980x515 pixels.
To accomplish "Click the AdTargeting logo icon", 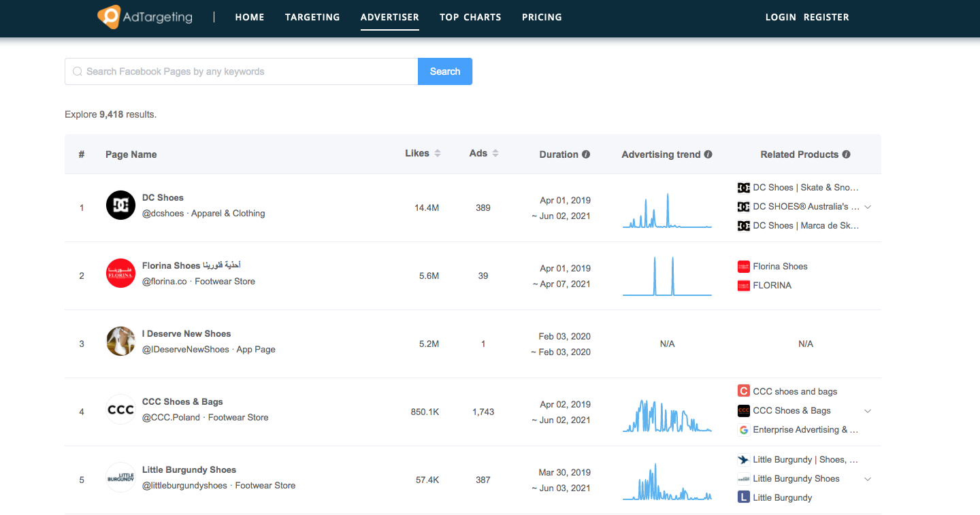I will [109, 17].
